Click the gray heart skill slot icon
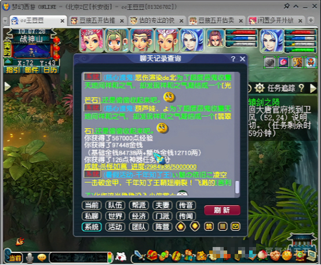The image size is (321, 265). coord(269,62)
